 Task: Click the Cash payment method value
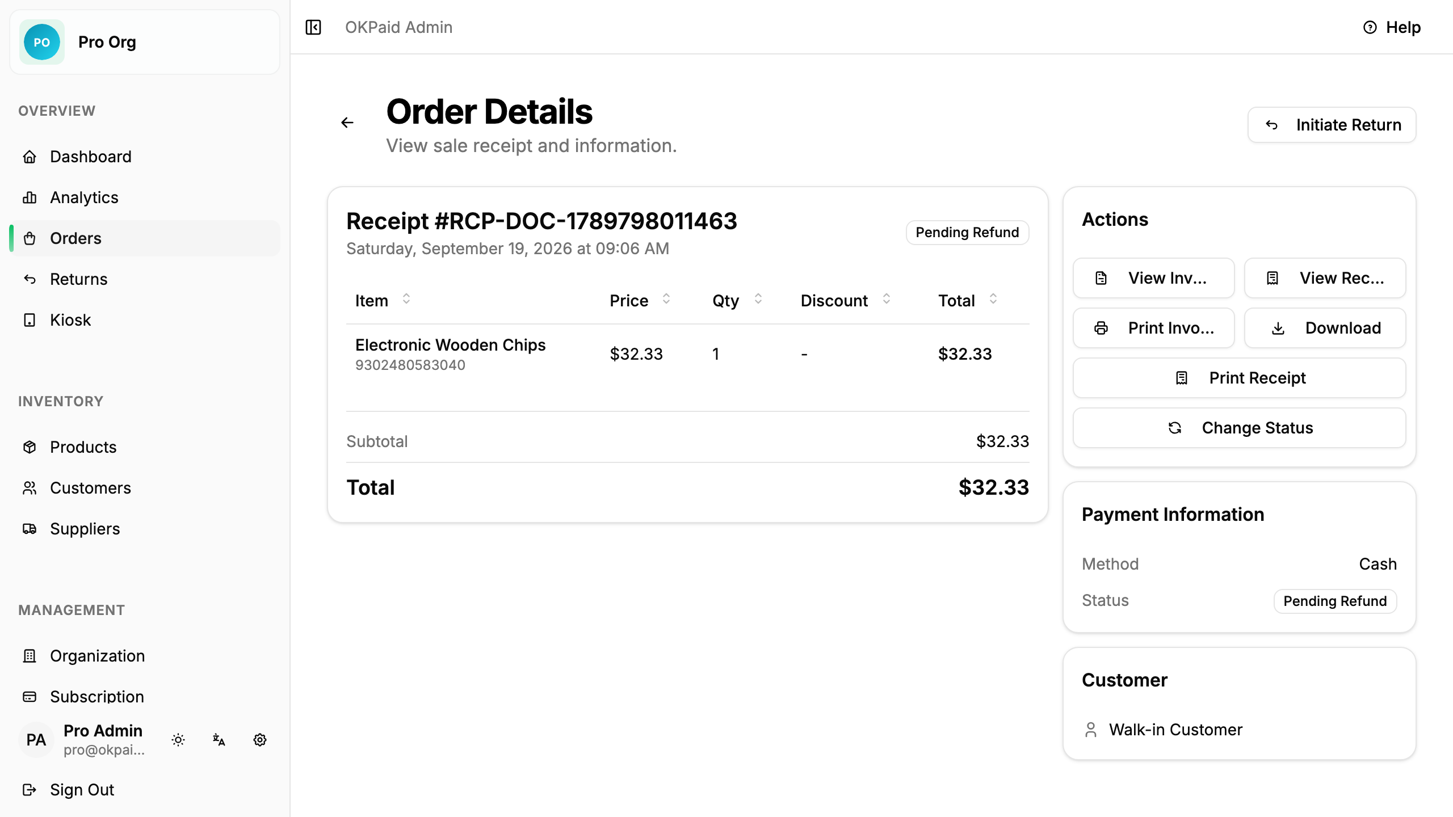[x=1378, y=564]
